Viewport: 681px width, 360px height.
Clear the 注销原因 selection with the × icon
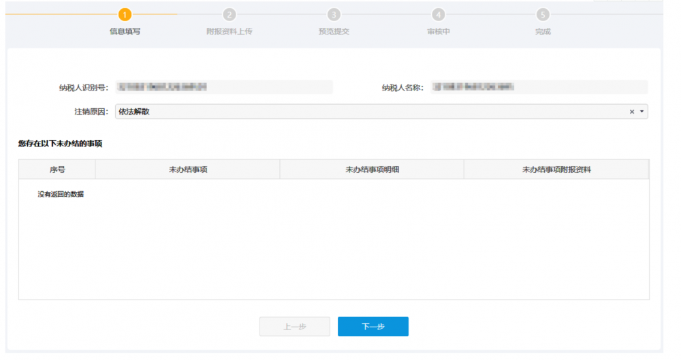tap(631, 112)
